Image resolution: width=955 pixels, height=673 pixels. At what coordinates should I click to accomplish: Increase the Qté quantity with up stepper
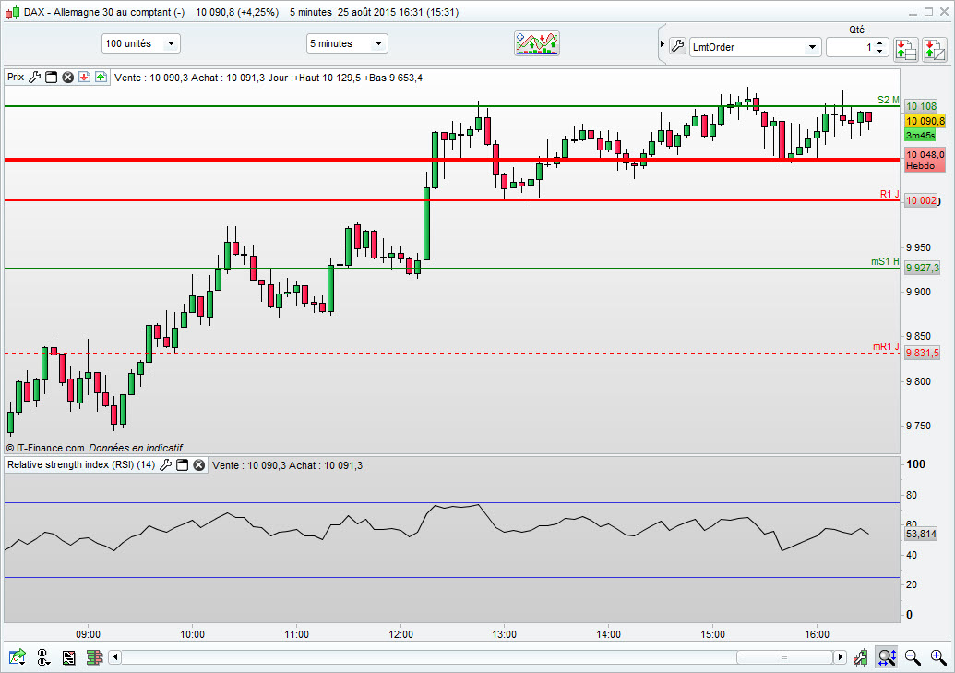click(880, 43)
